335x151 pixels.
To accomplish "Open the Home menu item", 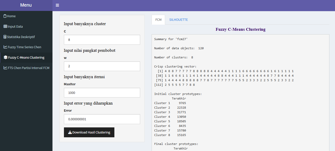I will (26, 16).
